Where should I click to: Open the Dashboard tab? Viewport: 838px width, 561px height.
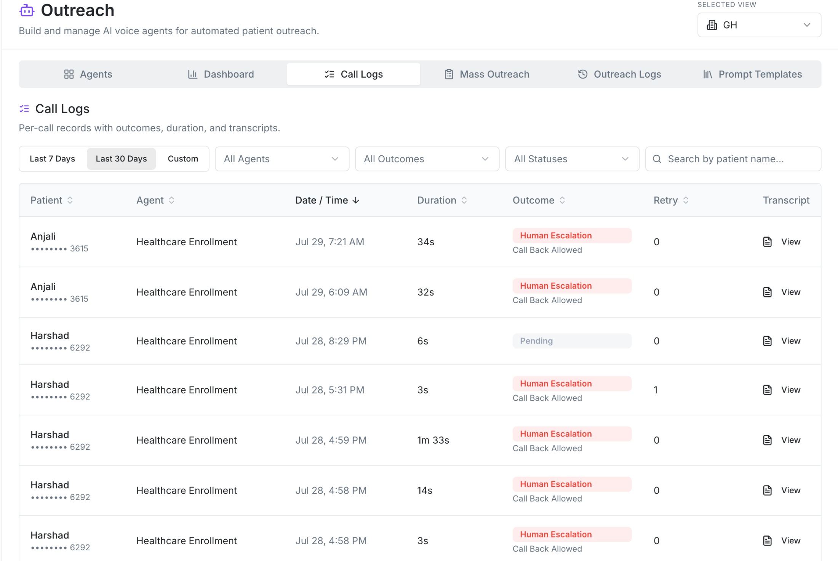click(221, 74)
